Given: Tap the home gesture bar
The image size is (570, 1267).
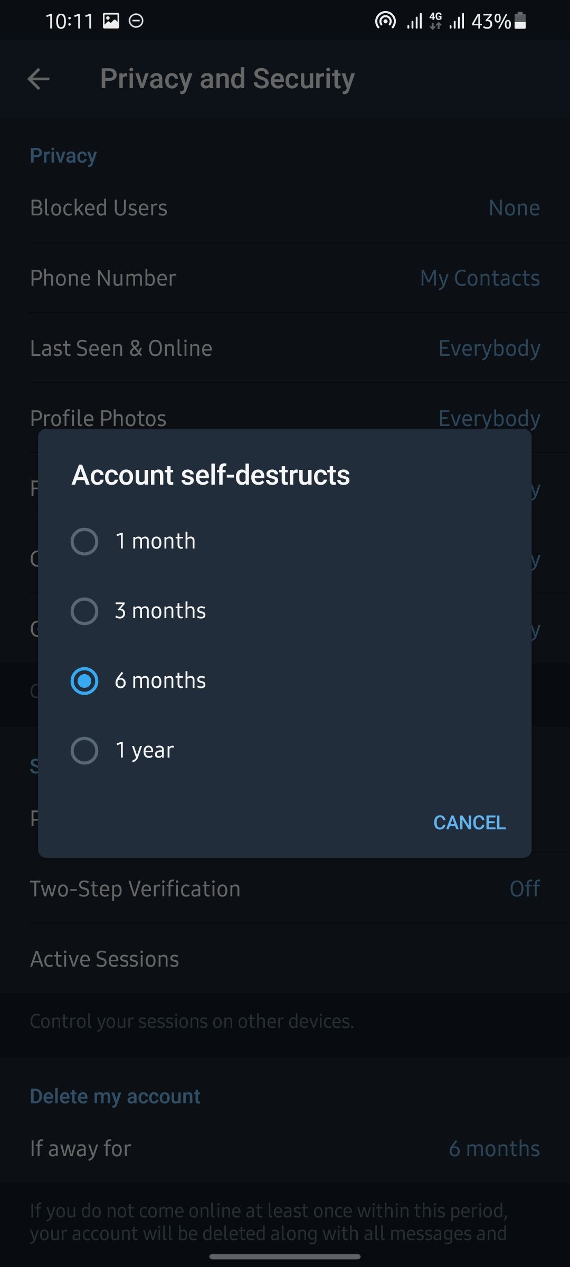Looking at the screenshot, I should click(285, 1256).
